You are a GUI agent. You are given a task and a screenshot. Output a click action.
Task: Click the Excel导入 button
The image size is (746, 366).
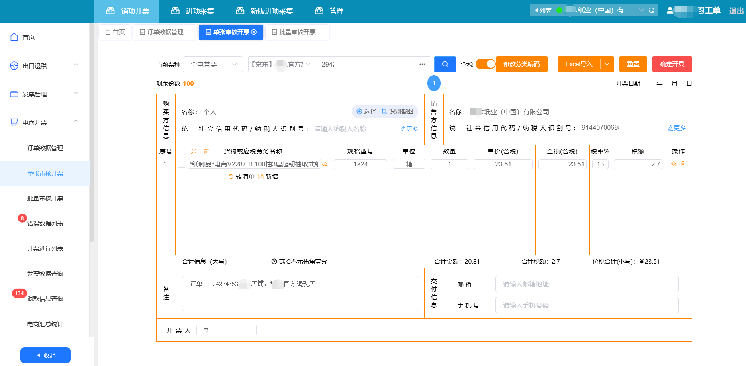(579, 64)
